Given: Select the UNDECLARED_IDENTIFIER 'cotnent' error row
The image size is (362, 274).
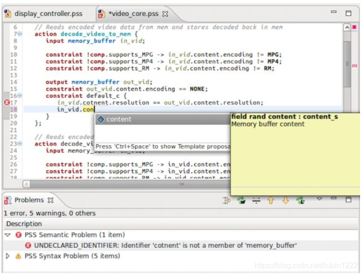Looking at the screenshot, I should [181, 245].
